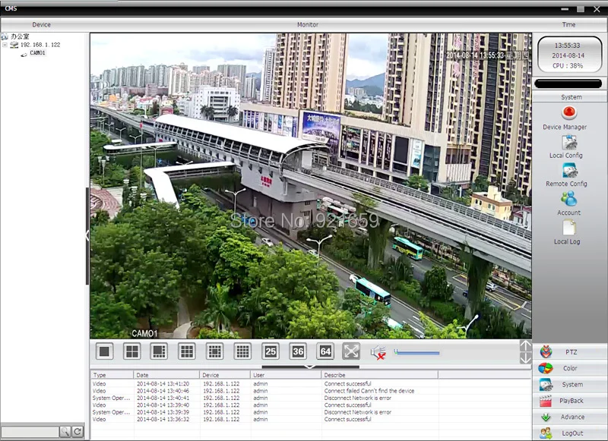The width and height of the screenshot is (608, 441).
Task: Click the User column header
Action: click(286, 375)
